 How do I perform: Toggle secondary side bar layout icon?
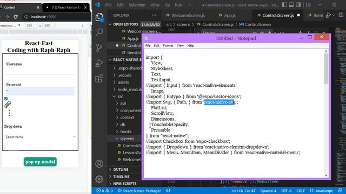point(298,5)
